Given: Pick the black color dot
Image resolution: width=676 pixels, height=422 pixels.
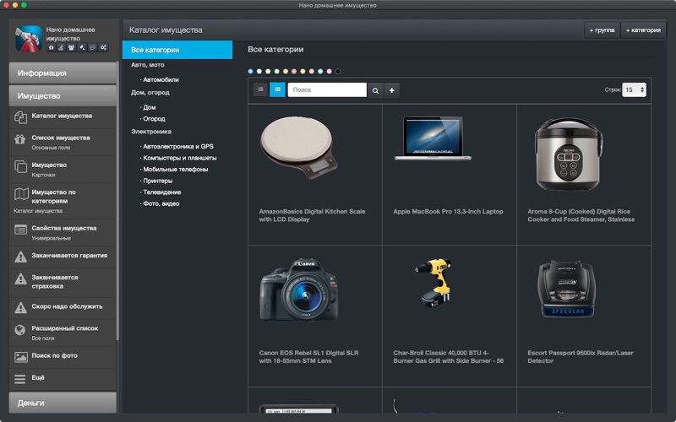Looking at the screenshot, I should coord(338,72).
